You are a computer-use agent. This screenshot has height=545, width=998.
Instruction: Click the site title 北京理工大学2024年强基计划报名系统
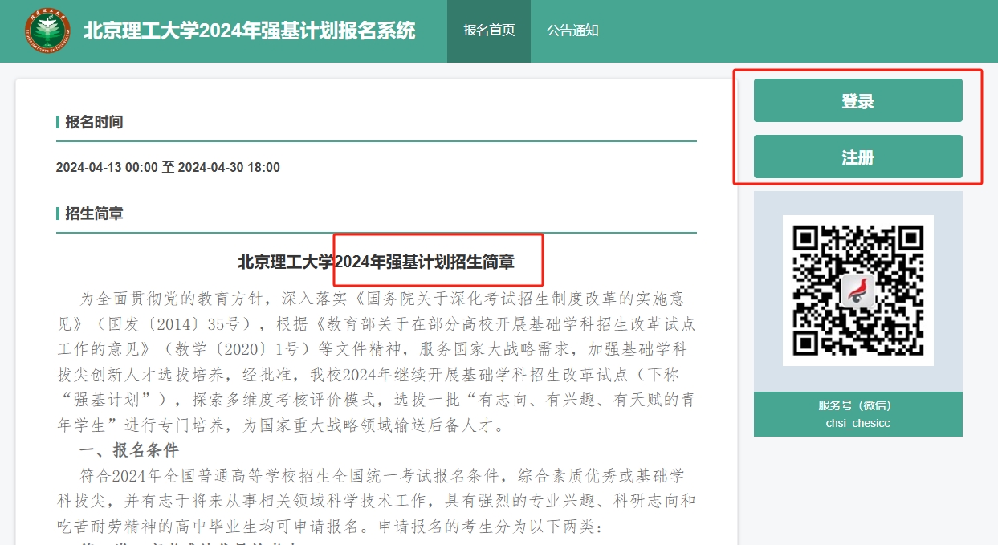pyautogui.click(x=249, y=31)
